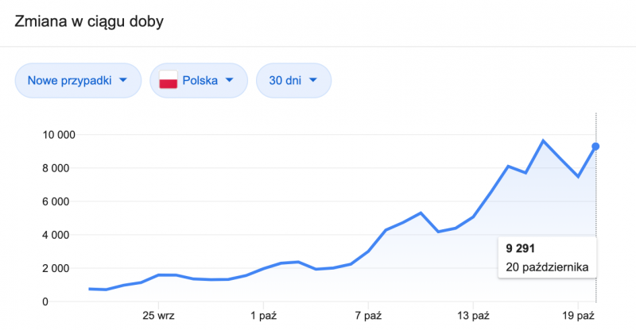
Task: Click the arrow next to Polska
Action: tap(230, 80)
